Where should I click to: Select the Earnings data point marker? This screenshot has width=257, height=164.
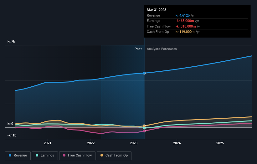pos(144,128)
